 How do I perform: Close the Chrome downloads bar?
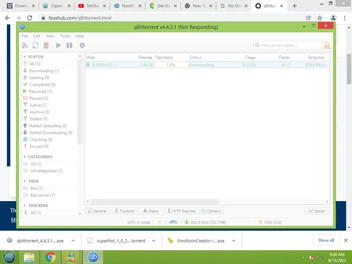click(346, 240)
